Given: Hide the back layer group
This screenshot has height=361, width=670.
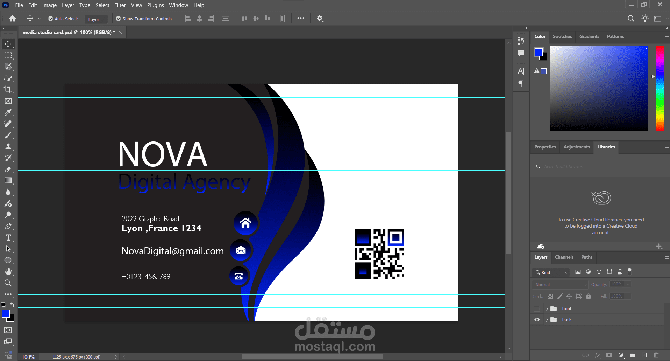Looking at the screenshot, I should 537,319.
